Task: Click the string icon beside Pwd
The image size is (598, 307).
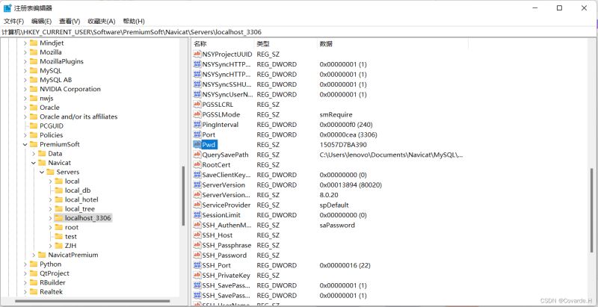Action: [x=197, y=145]
